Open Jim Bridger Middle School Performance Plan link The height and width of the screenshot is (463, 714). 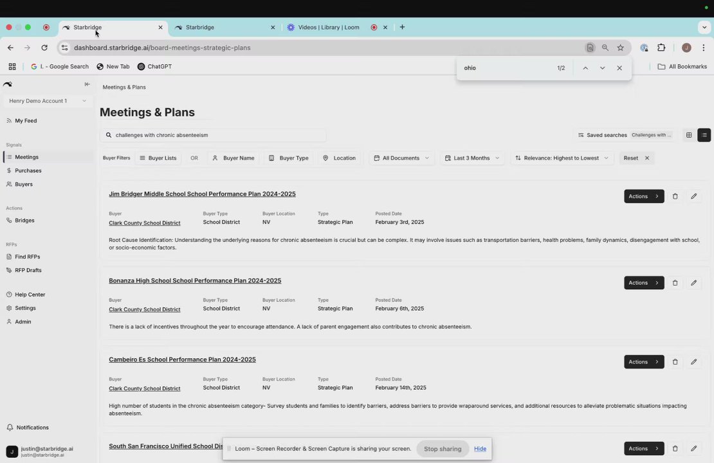pyautogui.click(x=202, y=194)
